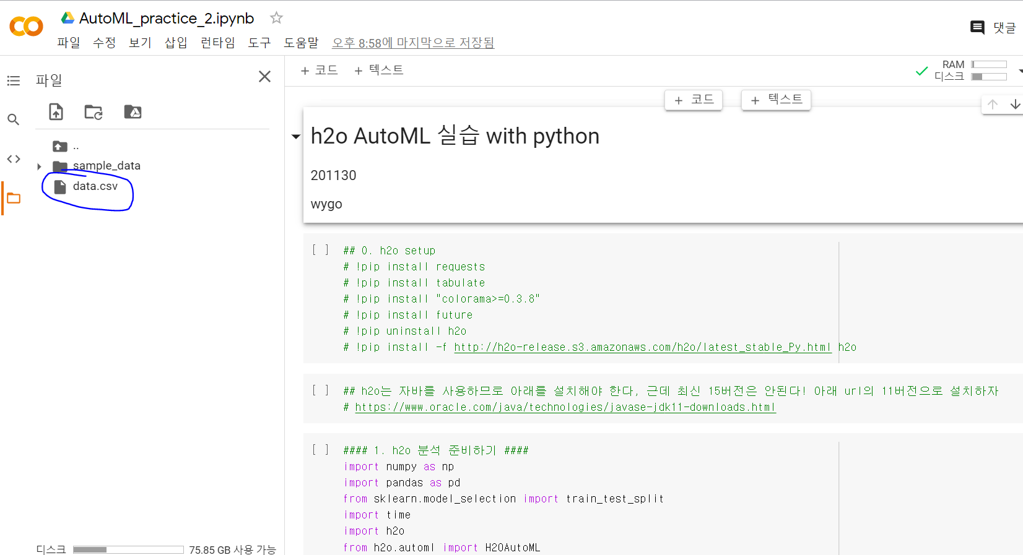Click the 디스크 usage bar at top right
This screenshot has height=555, width=1023.
coord(989,77)
